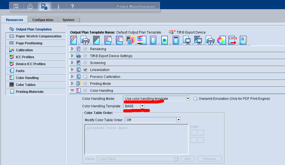Click the CIP3 arrow toolbar icon
The image size is (285, 165).
tap(233, 40)
